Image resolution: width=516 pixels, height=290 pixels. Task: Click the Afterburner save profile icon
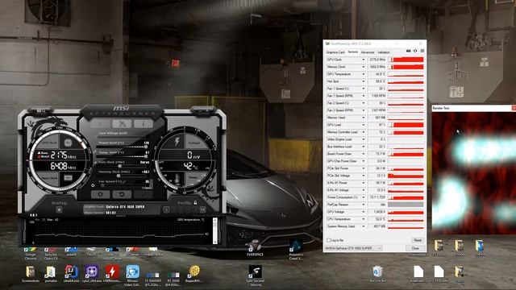202,209
